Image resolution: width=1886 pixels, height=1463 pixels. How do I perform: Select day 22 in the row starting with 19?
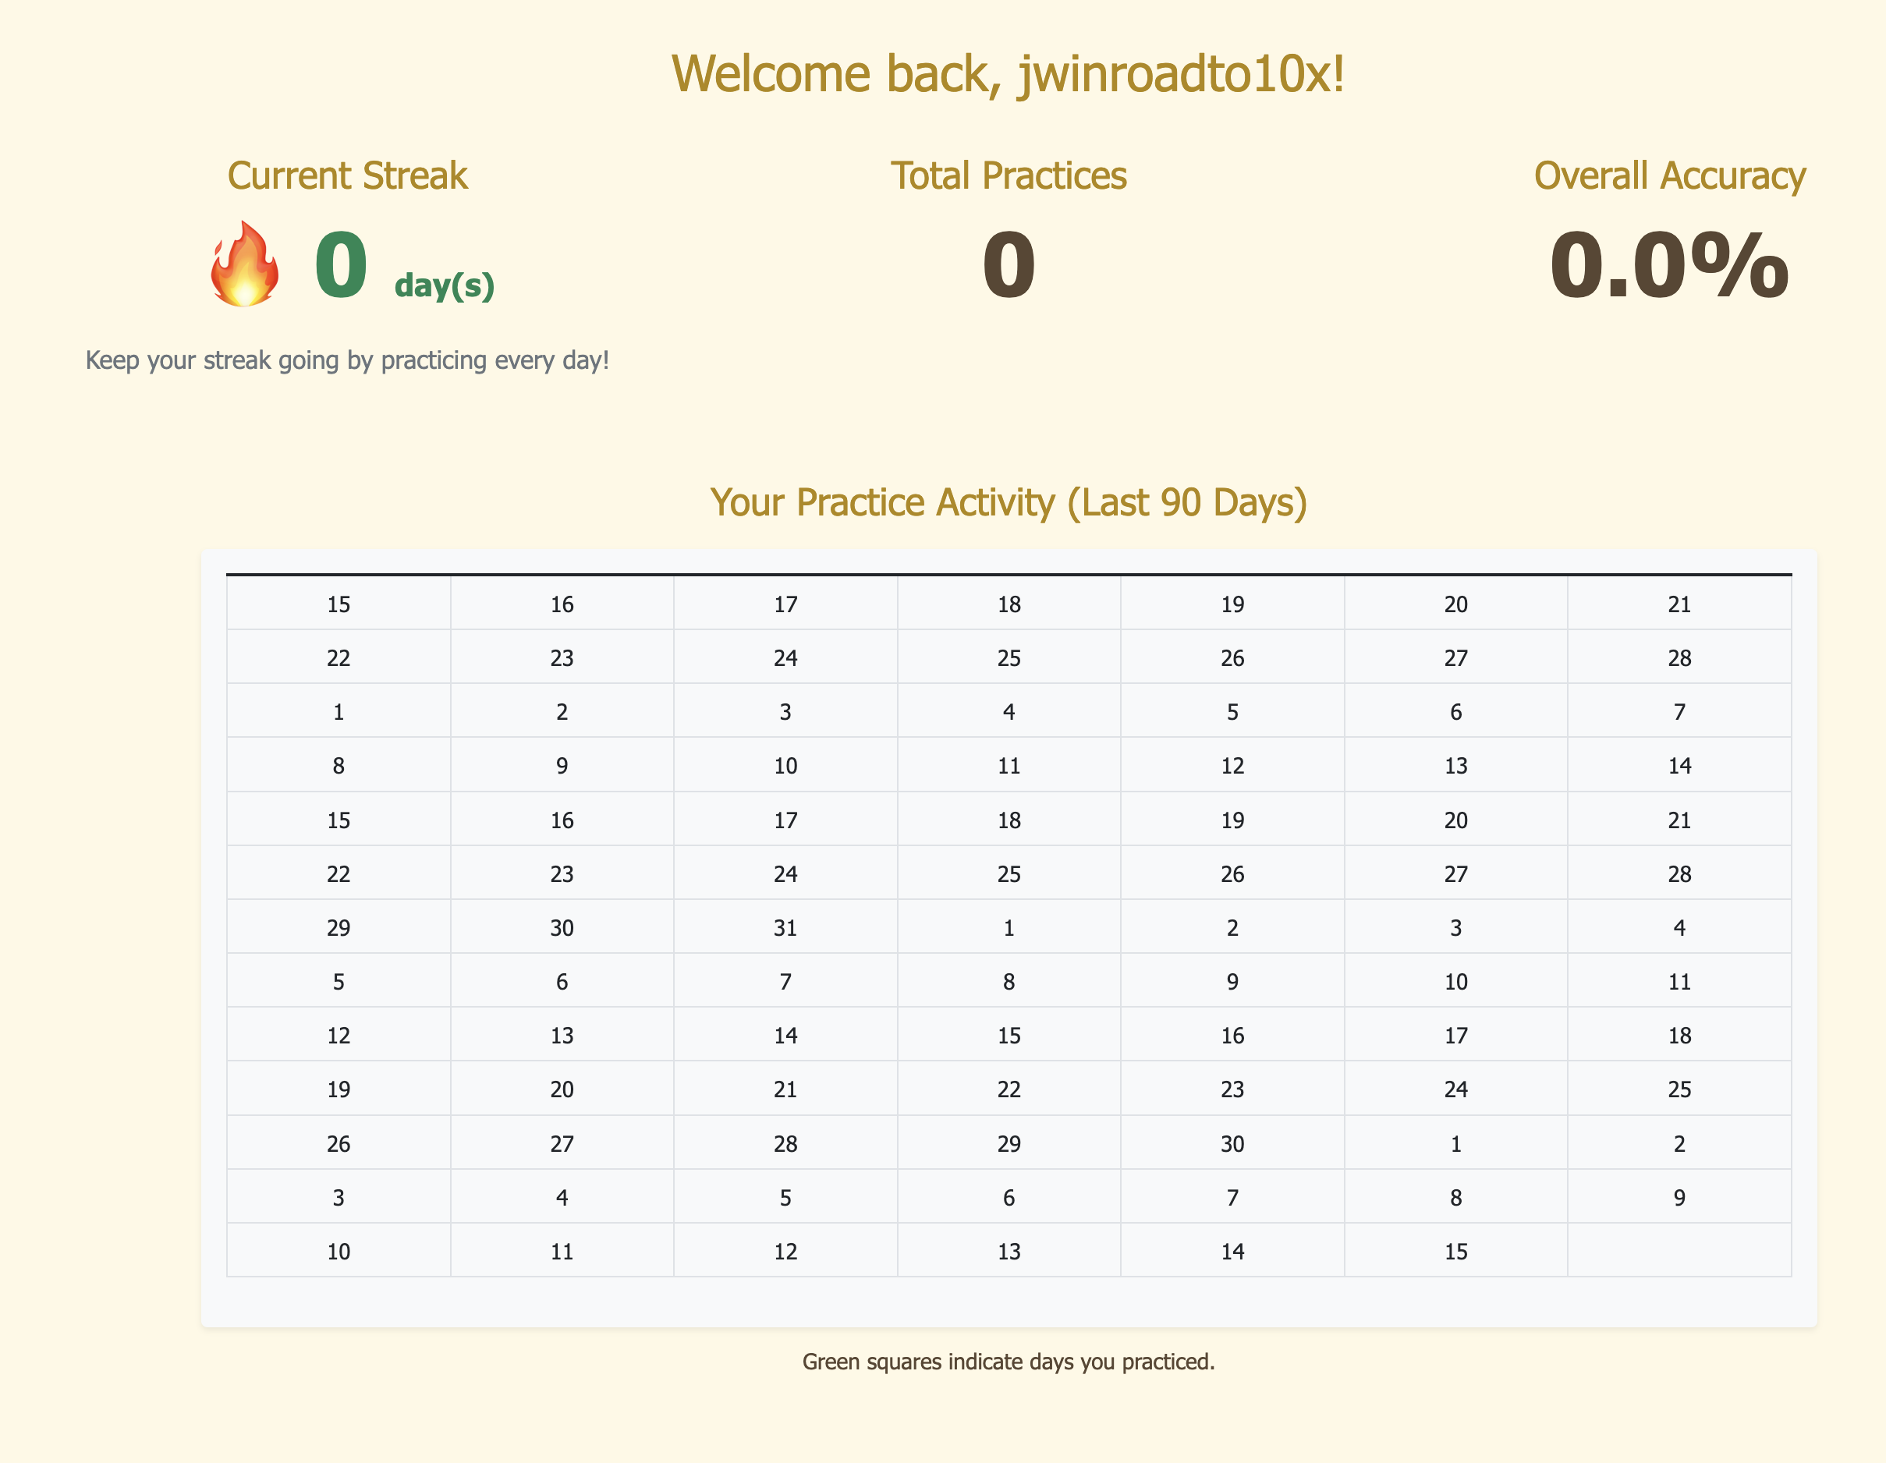1009,1088
